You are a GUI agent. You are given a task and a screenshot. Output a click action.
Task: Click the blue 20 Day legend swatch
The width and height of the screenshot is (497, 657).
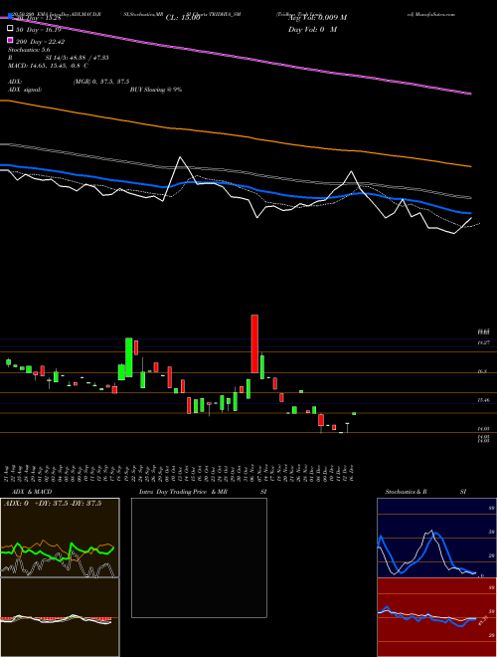pos(10,16)
